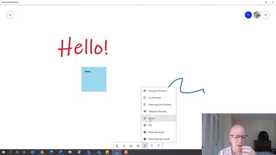Open the settings hamburger menu
The width and height of the screenshot is (276, 155).
266,15
